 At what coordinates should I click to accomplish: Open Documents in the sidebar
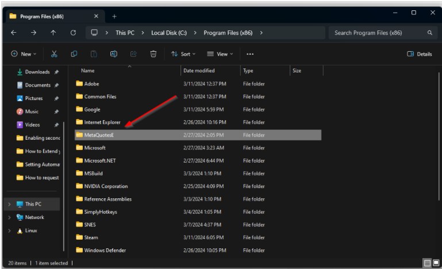tap(38, 85)
